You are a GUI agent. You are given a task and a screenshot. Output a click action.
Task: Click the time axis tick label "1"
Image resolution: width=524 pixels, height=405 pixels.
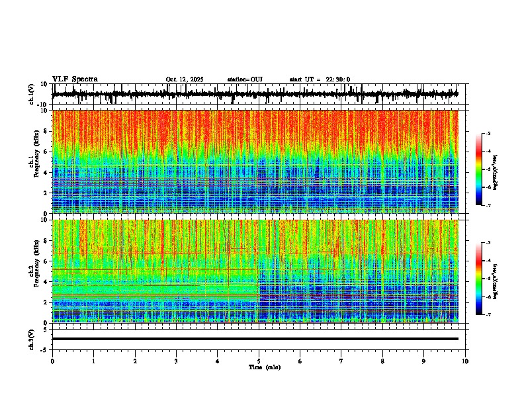point(93,361)
